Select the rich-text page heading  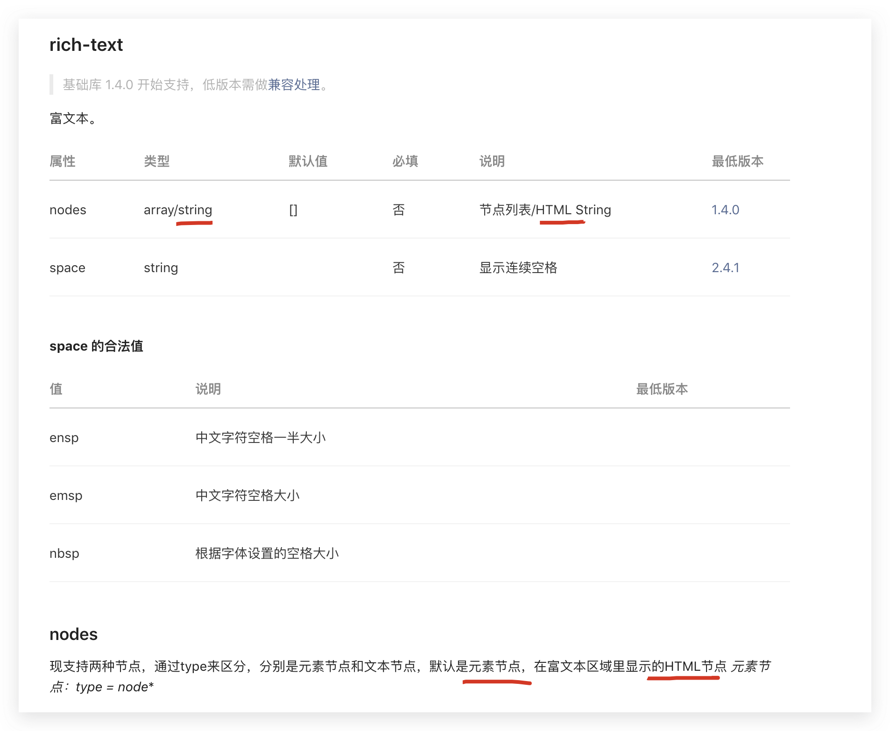pyautogui.click(x=86, y=45)
